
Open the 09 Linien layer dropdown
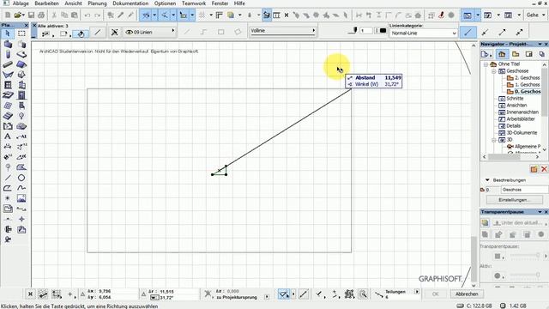pos(149,32)
